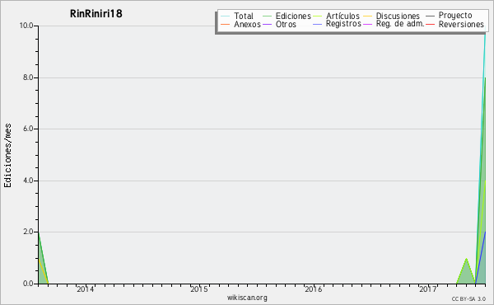Click the red Reversiones color line swatch
This screenshot has width=494, height=305.
[x=430, y=24]
